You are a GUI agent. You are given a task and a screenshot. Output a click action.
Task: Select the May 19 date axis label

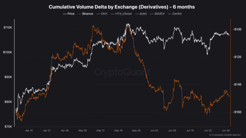118,130
